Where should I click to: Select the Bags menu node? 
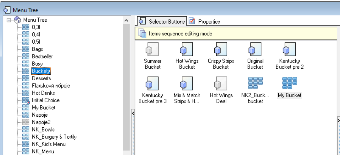point(37,49)
